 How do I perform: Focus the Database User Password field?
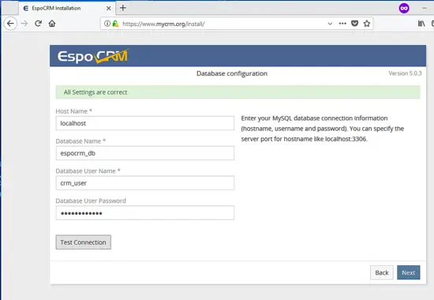tap(144, 213)
